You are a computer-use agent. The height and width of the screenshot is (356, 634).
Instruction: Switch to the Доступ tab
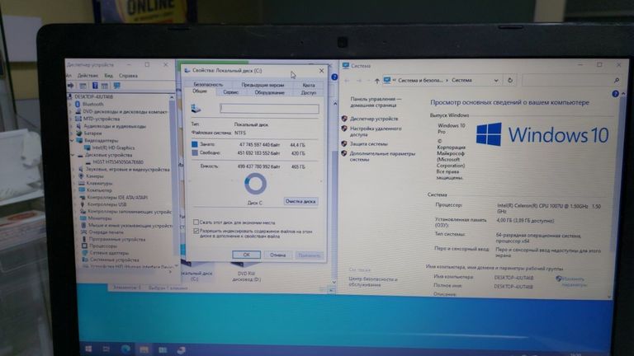click(309, 92)
